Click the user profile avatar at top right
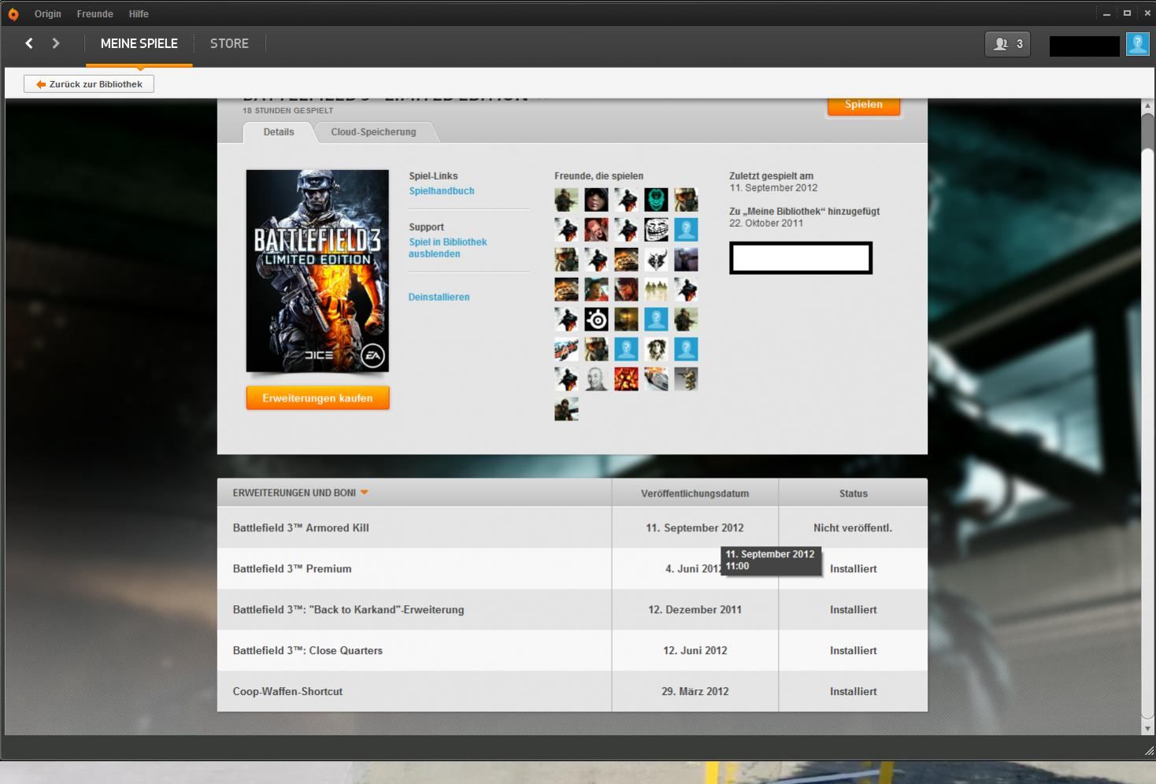The width and height of the screenshot is (1156, 784). tap(1137, 44)
